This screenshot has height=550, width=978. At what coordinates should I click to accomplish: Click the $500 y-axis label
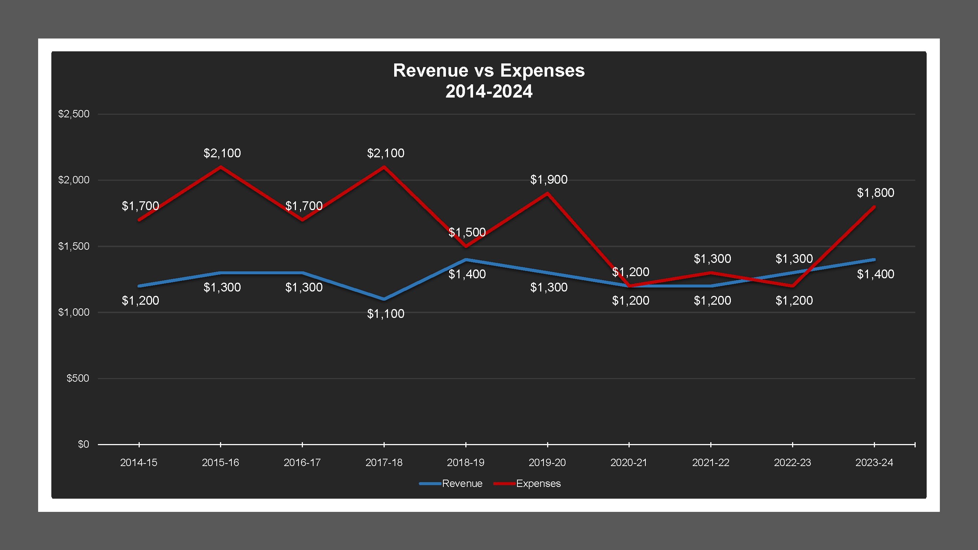[78, 378]
